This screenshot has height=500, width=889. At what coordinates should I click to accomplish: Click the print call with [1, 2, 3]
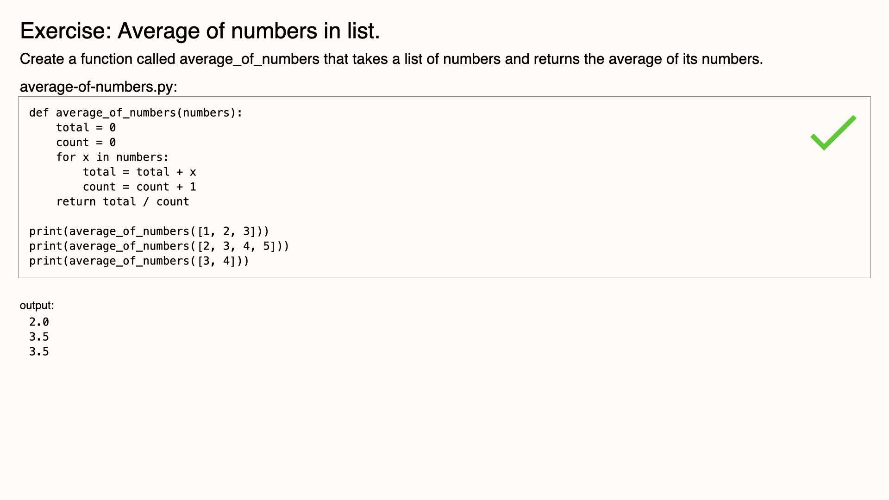click(149, 231)
